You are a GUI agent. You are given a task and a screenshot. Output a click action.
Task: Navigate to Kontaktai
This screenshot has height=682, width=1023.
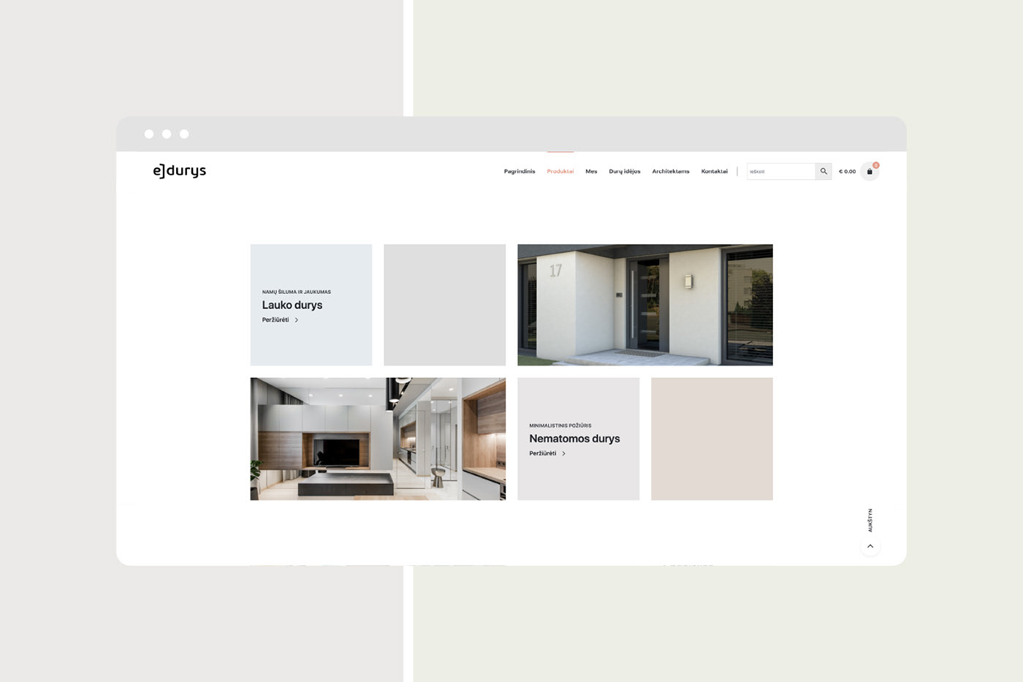pos(715,171)
